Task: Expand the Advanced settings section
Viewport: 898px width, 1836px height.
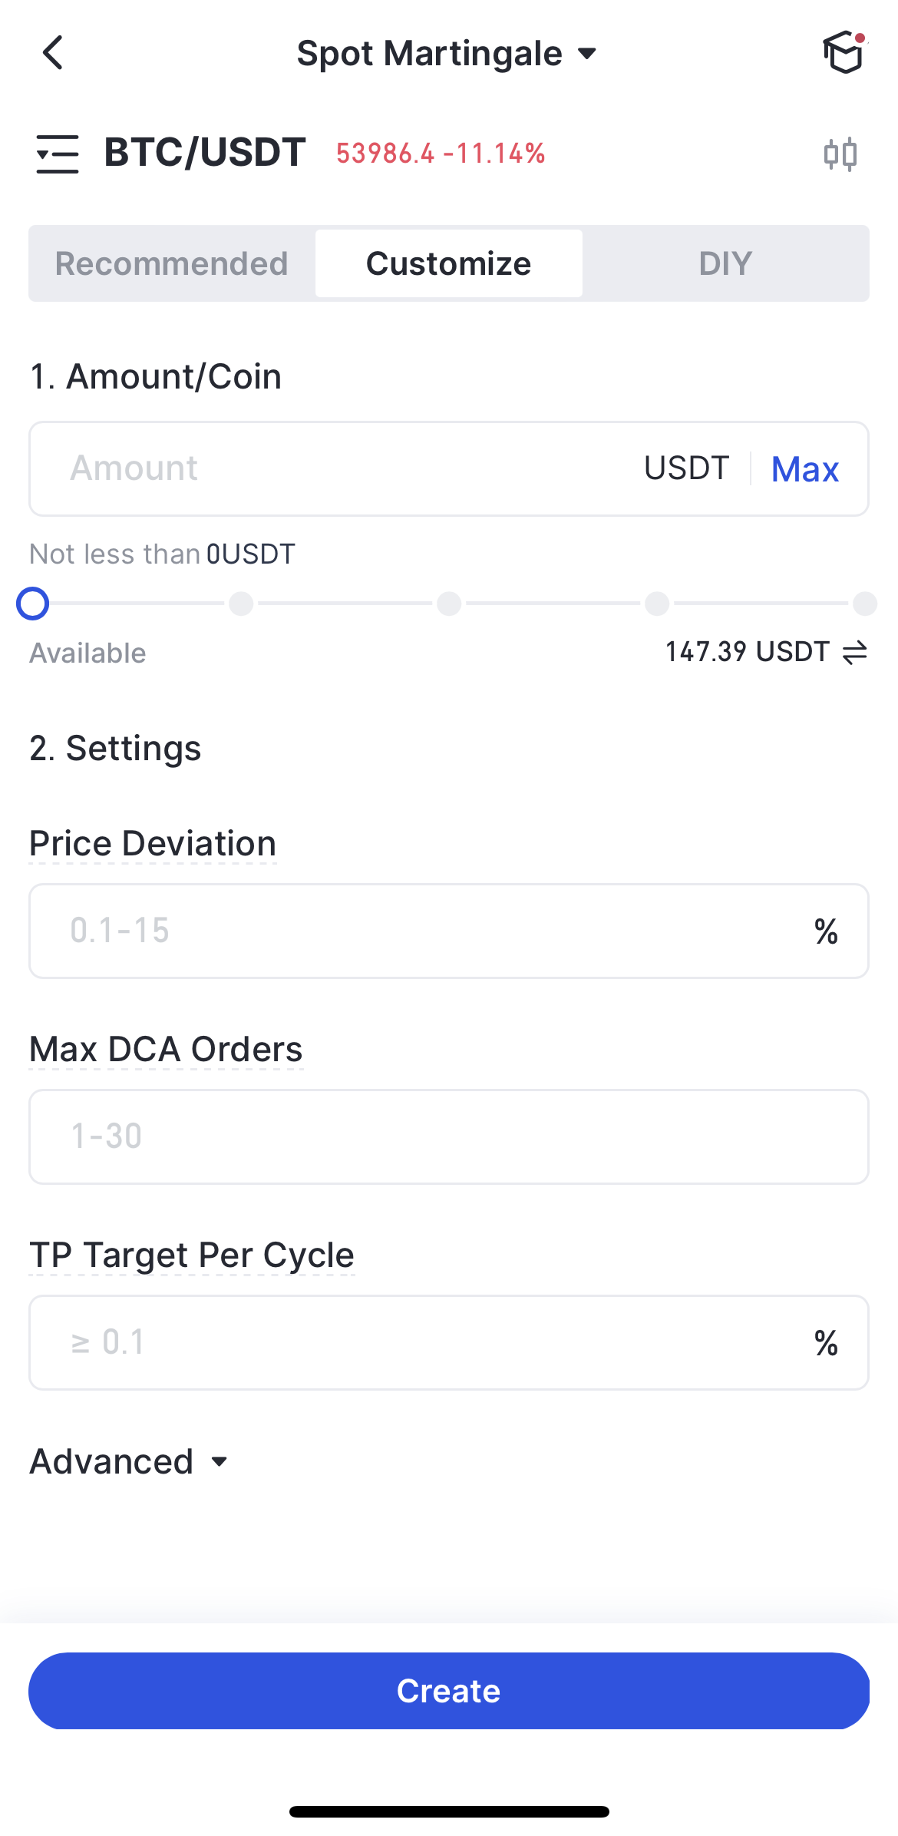Action: pyautogui.click(x=129, y=1461)
